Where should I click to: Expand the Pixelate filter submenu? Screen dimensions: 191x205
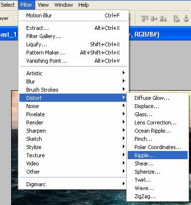pos(73,114)
